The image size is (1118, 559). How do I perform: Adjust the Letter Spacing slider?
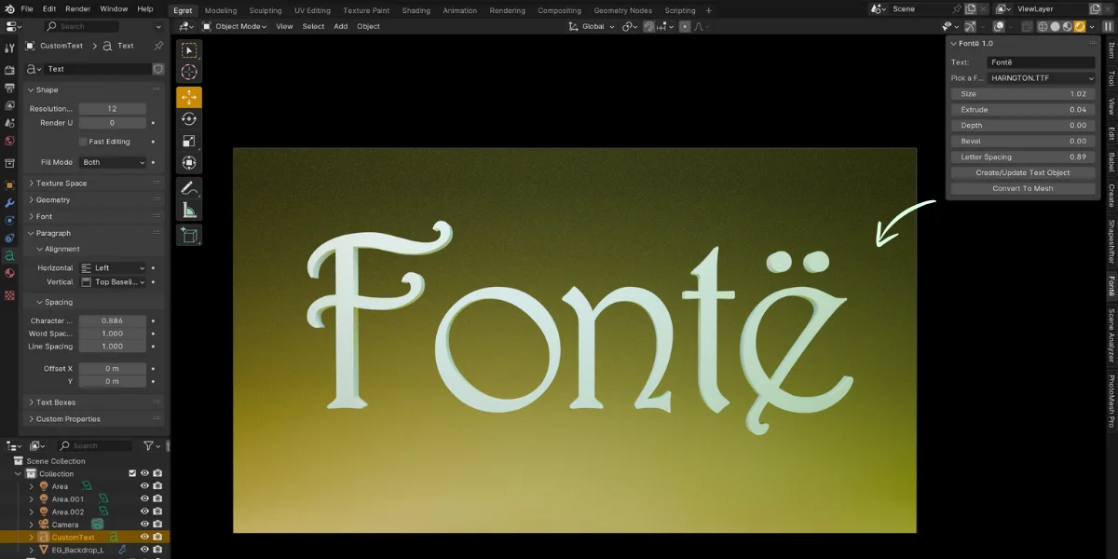coord(1022,156)
